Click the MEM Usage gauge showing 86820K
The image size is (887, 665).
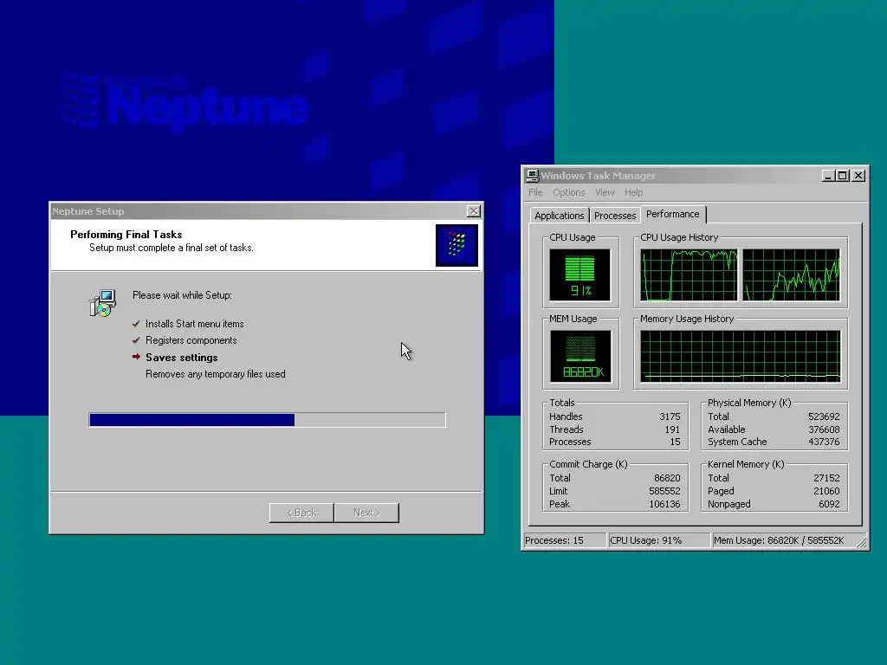pyautogui.click(x=580, y=356)
